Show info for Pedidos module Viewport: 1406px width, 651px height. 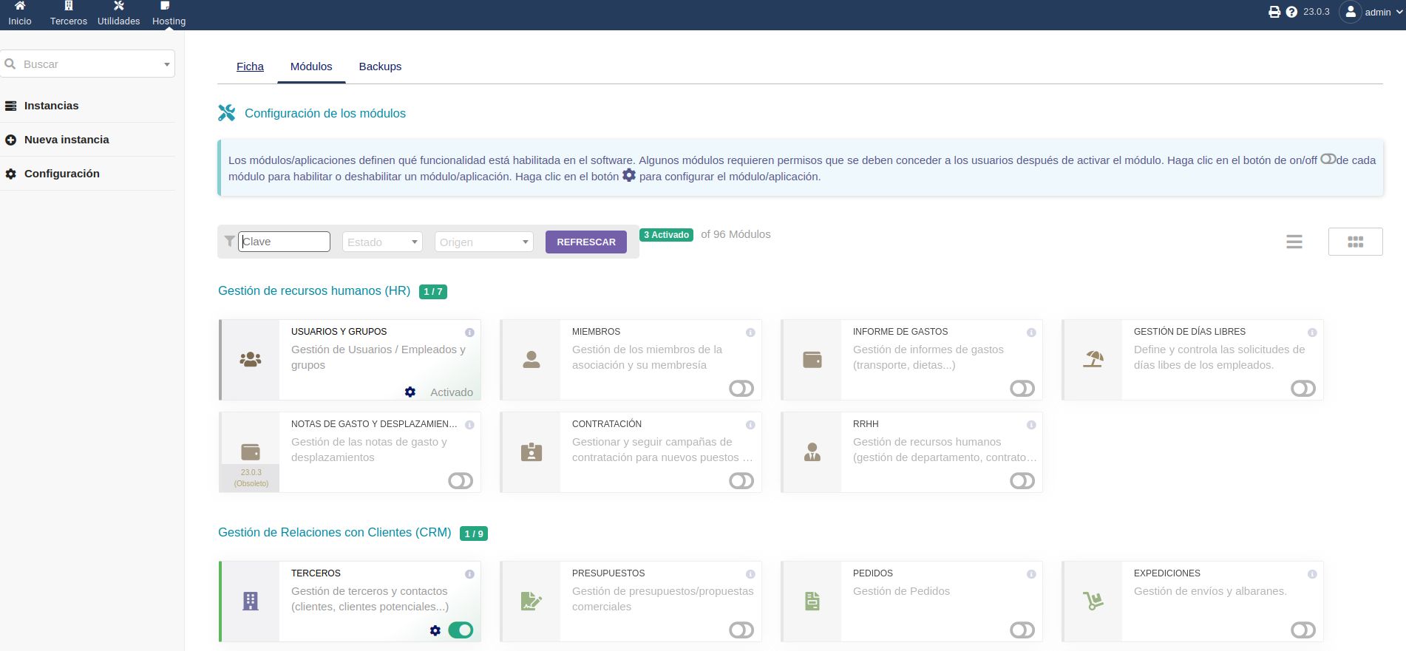pyautogui.click(x=1031, y=574)
